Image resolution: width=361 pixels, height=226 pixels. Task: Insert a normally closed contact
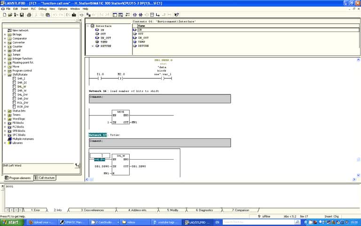click(x=141, y=15)
